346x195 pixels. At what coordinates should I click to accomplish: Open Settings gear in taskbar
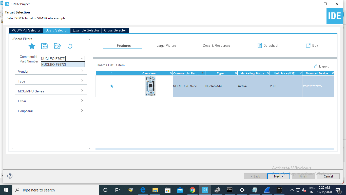coord(242,190)
